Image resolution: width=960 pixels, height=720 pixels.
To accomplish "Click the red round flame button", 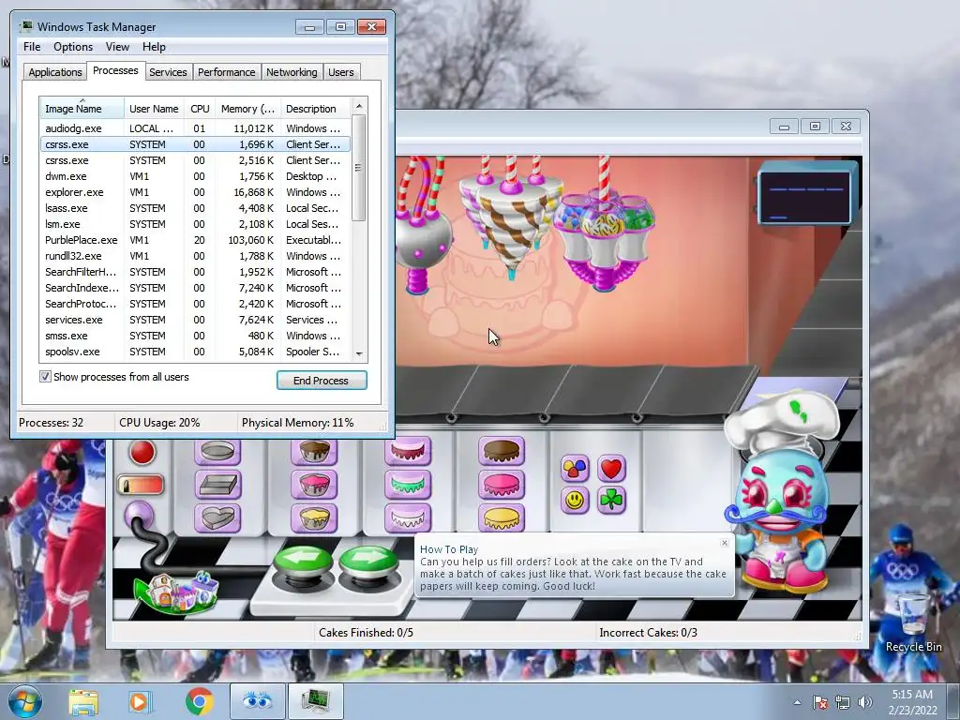I will [x=142, y=453].
